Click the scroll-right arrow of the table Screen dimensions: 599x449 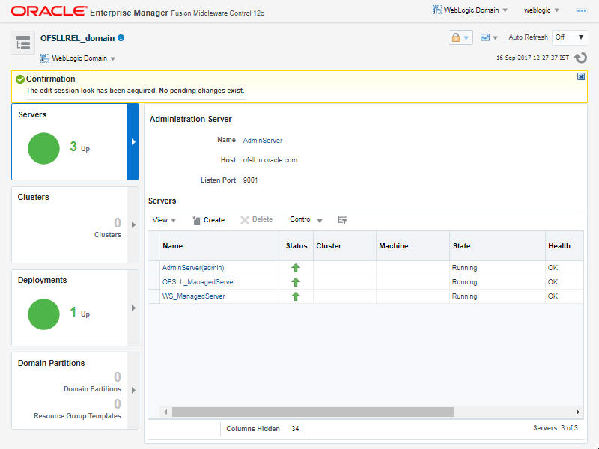click(577, 412)
